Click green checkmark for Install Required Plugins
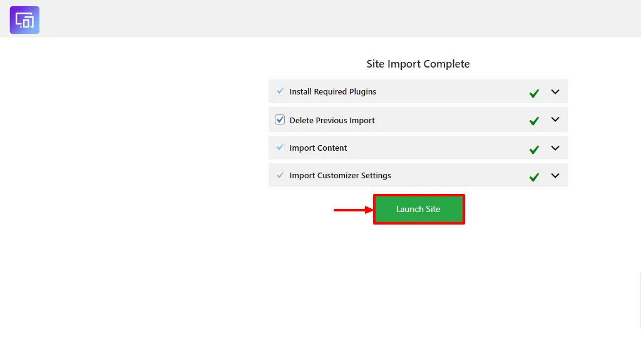 [x=534, y=93]
